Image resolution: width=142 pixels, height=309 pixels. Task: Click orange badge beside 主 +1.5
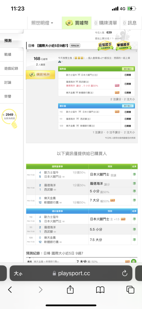[x=123, y=219]
